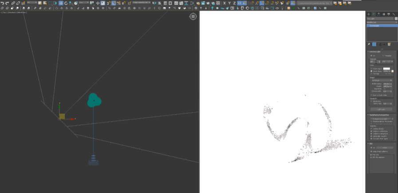The image size is (398, 193).
Task: Toggle Wireframe viewport checkbox
Action: click(371, 101)
